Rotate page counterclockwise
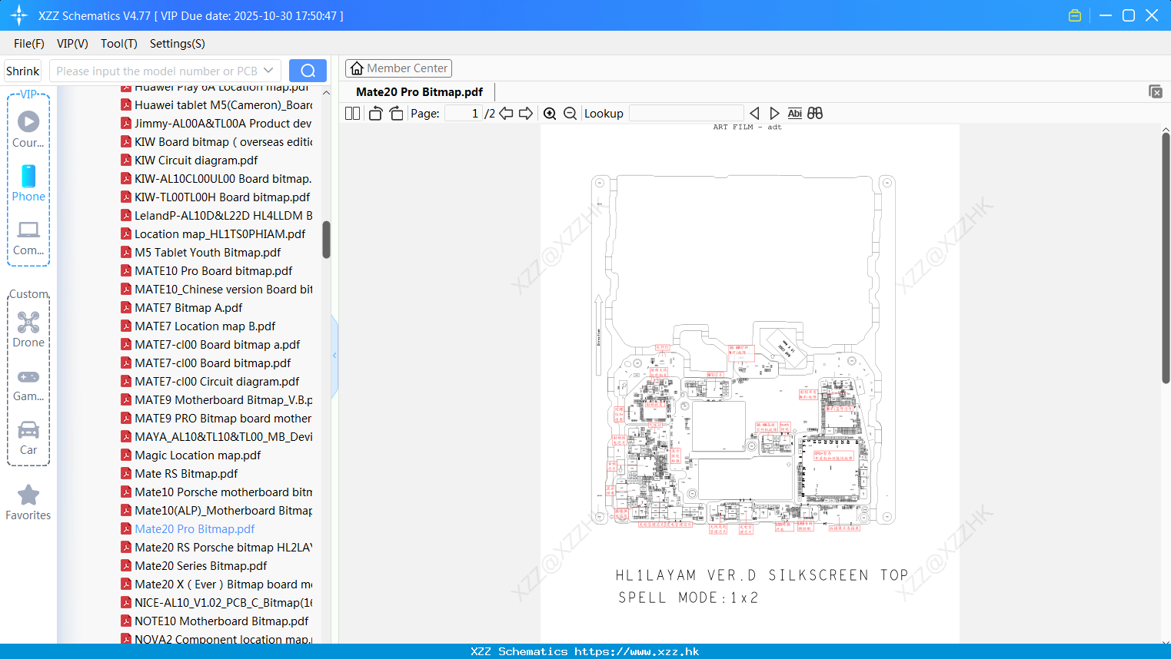This screenshot has height=659, width=1171. point(375,114)
